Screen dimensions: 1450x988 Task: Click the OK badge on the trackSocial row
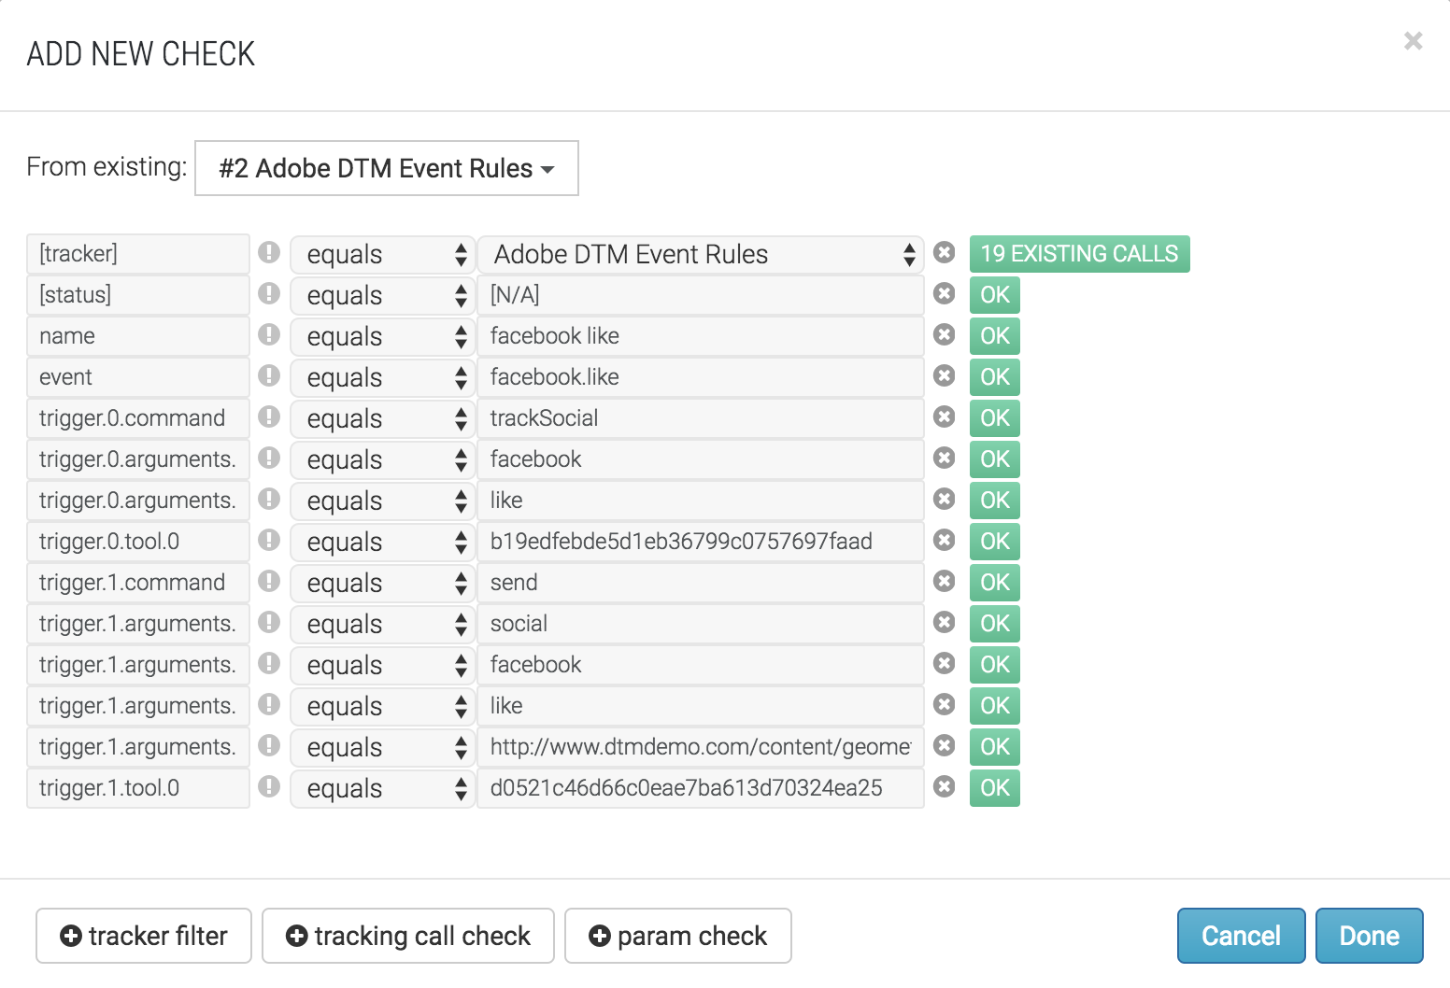pyautogui.click(x=995, y=418)
